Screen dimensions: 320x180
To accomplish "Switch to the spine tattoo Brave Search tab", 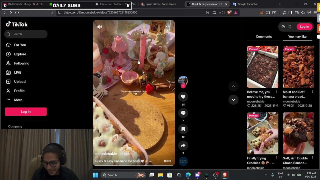I will point(161,4).
